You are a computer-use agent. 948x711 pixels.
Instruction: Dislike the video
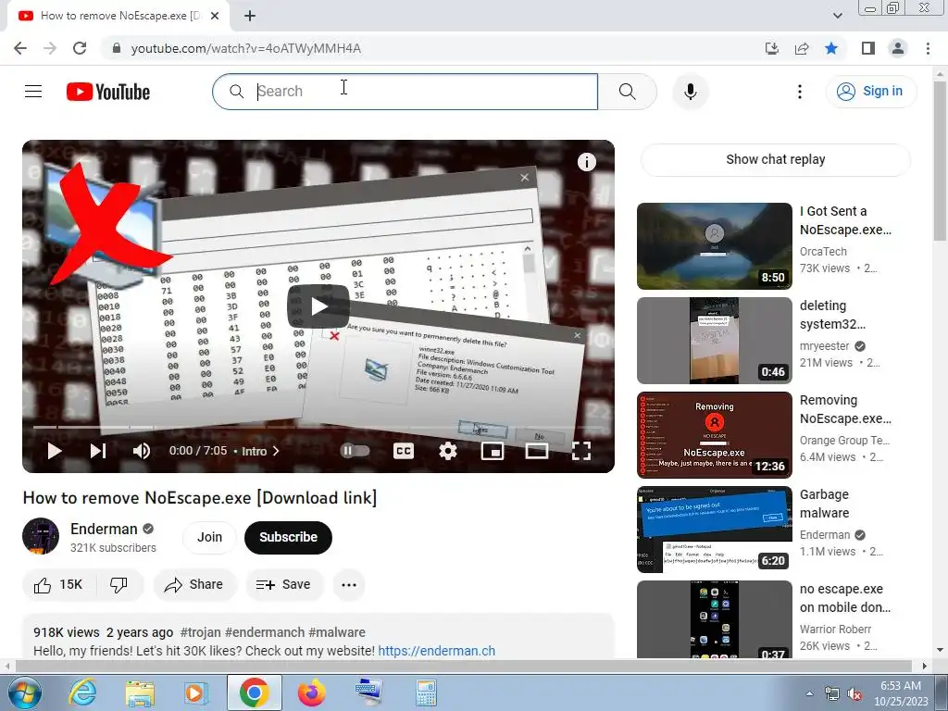pos(119,585)
